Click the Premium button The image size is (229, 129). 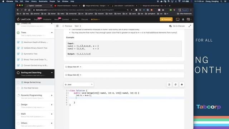[166, 19]
